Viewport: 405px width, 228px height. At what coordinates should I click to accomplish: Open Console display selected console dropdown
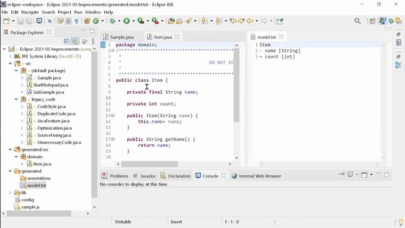357,175
